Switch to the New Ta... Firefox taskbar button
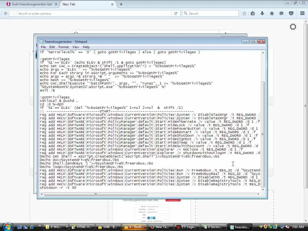The height and width of the screenshot is (231, 308). 160,227
